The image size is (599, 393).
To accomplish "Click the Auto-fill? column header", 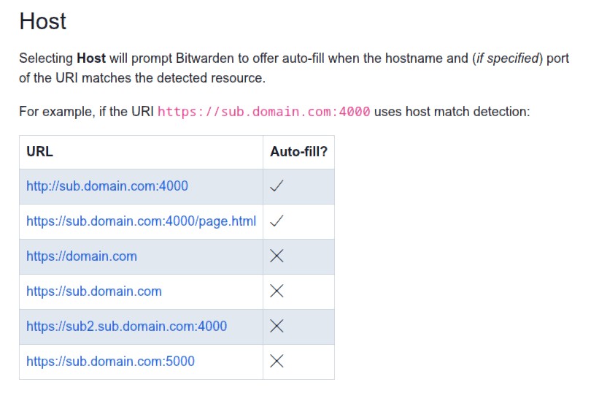I will point(298,152).
